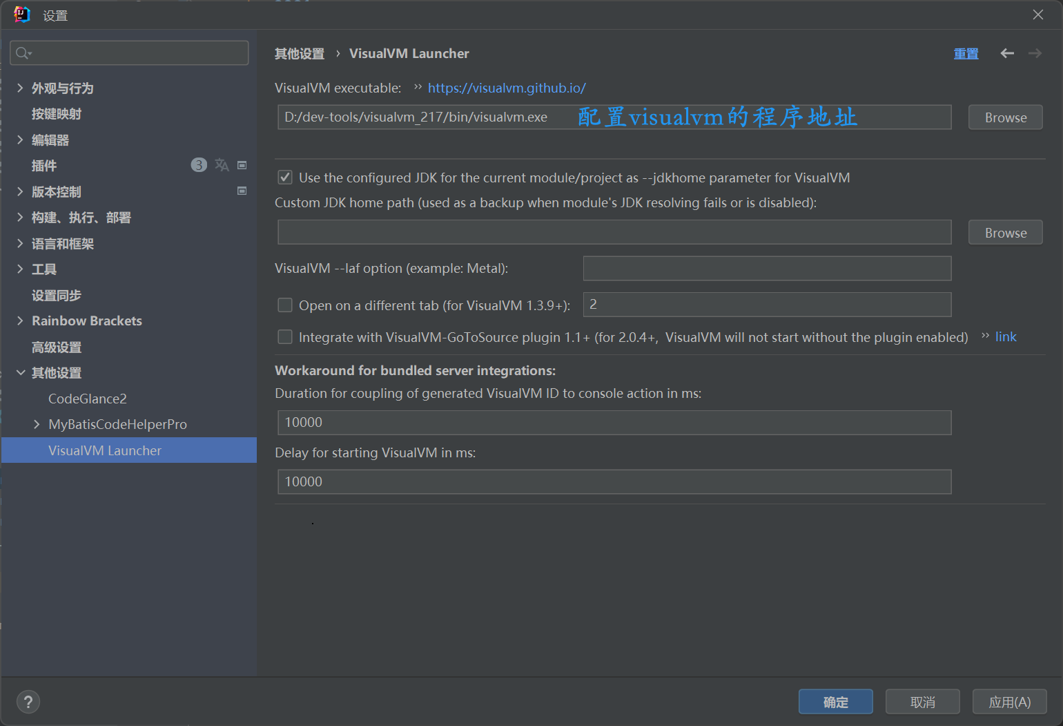Click the --laf option field

767,268
